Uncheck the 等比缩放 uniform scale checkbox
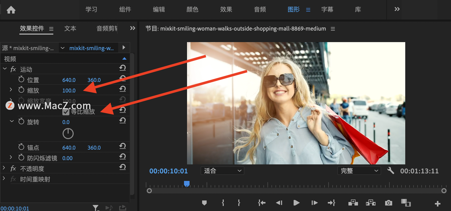 66,112
